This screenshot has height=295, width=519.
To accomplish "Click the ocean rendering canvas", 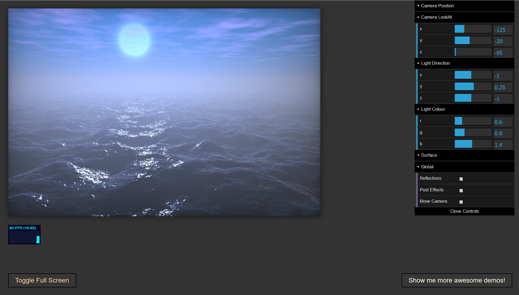I will tap(164, 112).
